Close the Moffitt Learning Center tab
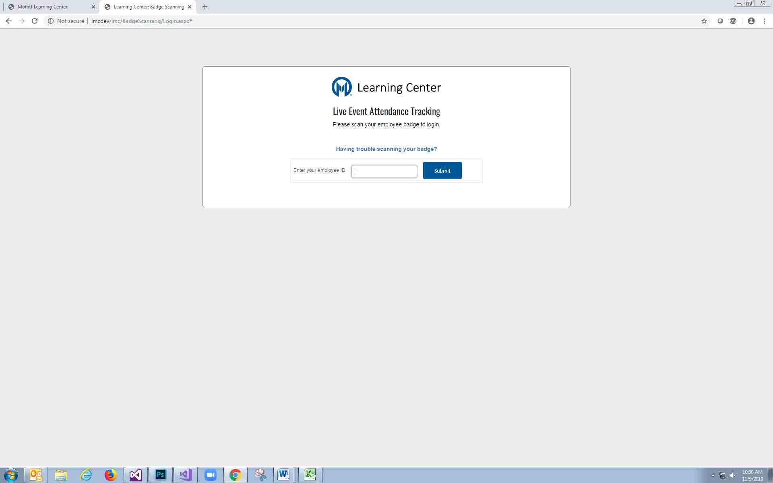The height and width of the screenshot is (483, 773). pos(93,7)
